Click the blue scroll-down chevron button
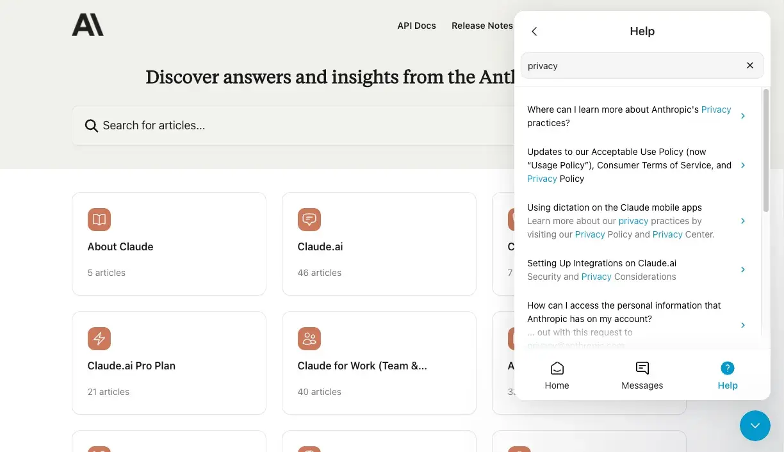This screenshot has width=784, height=452. pos(755,426)
